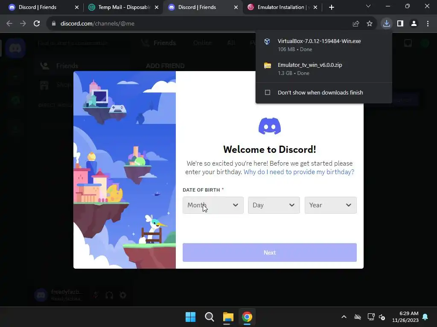This screenshot has width=437, height=327.
Task: Open the network tray icon
Action: [x=371, y=317]
